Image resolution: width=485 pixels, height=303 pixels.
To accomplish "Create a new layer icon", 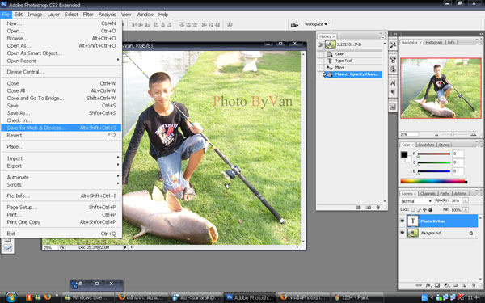I will coord(464,285).
